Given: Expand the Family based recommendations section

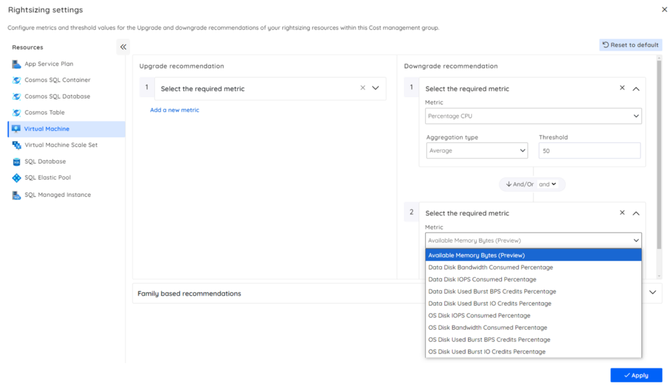Looking at the screenshot, I should click(652, 293).
